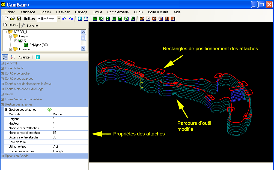
Task: Collapse the Calques tree folder
Action: (x=11, y=36)
